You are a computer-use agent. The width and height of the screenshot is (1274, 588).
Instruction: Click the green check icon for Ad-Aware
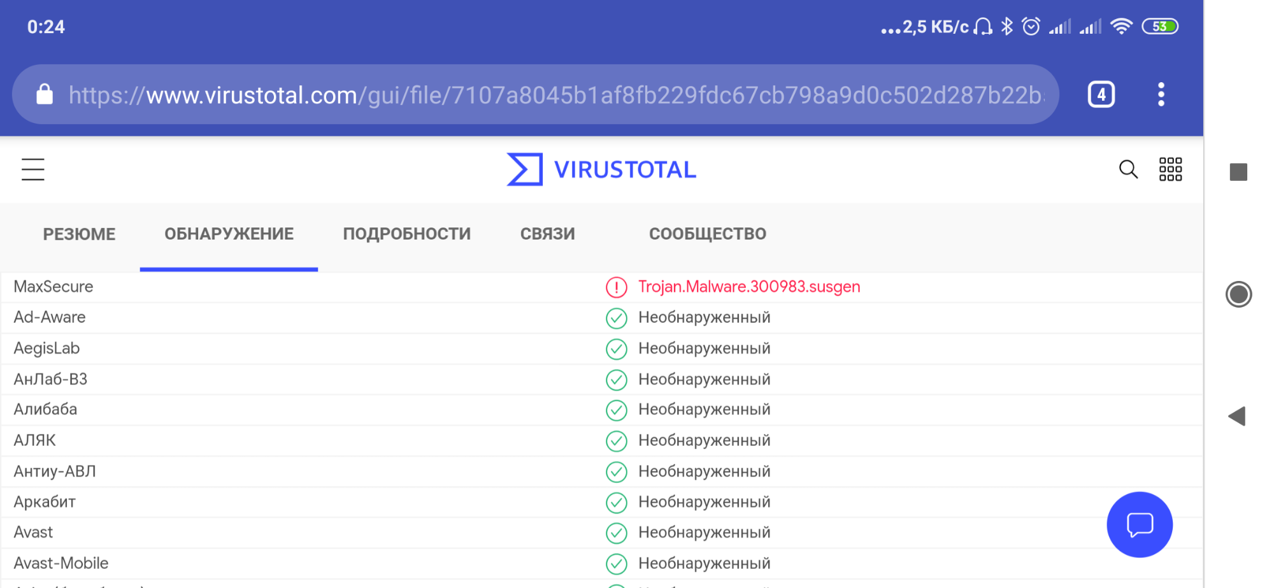[x=617, y=318]
